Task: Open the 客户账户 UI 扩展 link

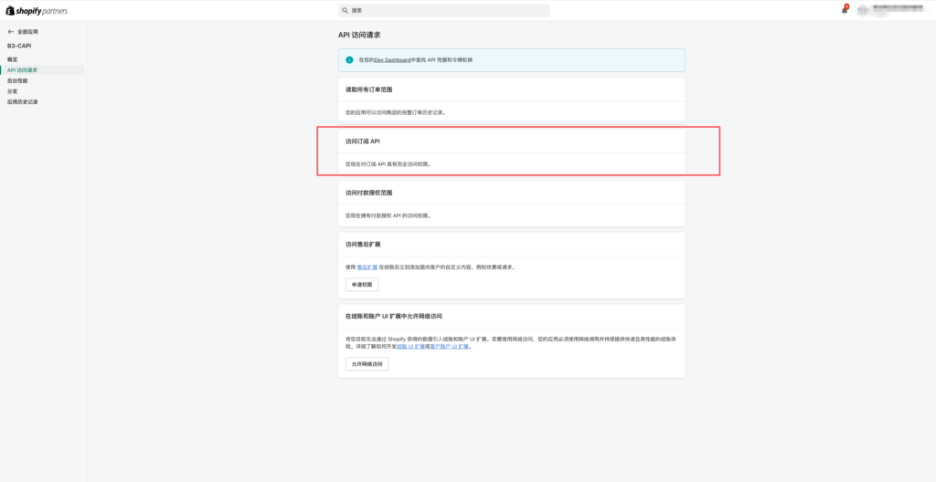Action: pyautogui.click(x=450, y=347)
